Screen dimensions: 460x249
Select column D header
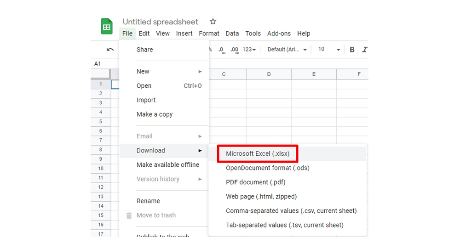coord(269,74)
